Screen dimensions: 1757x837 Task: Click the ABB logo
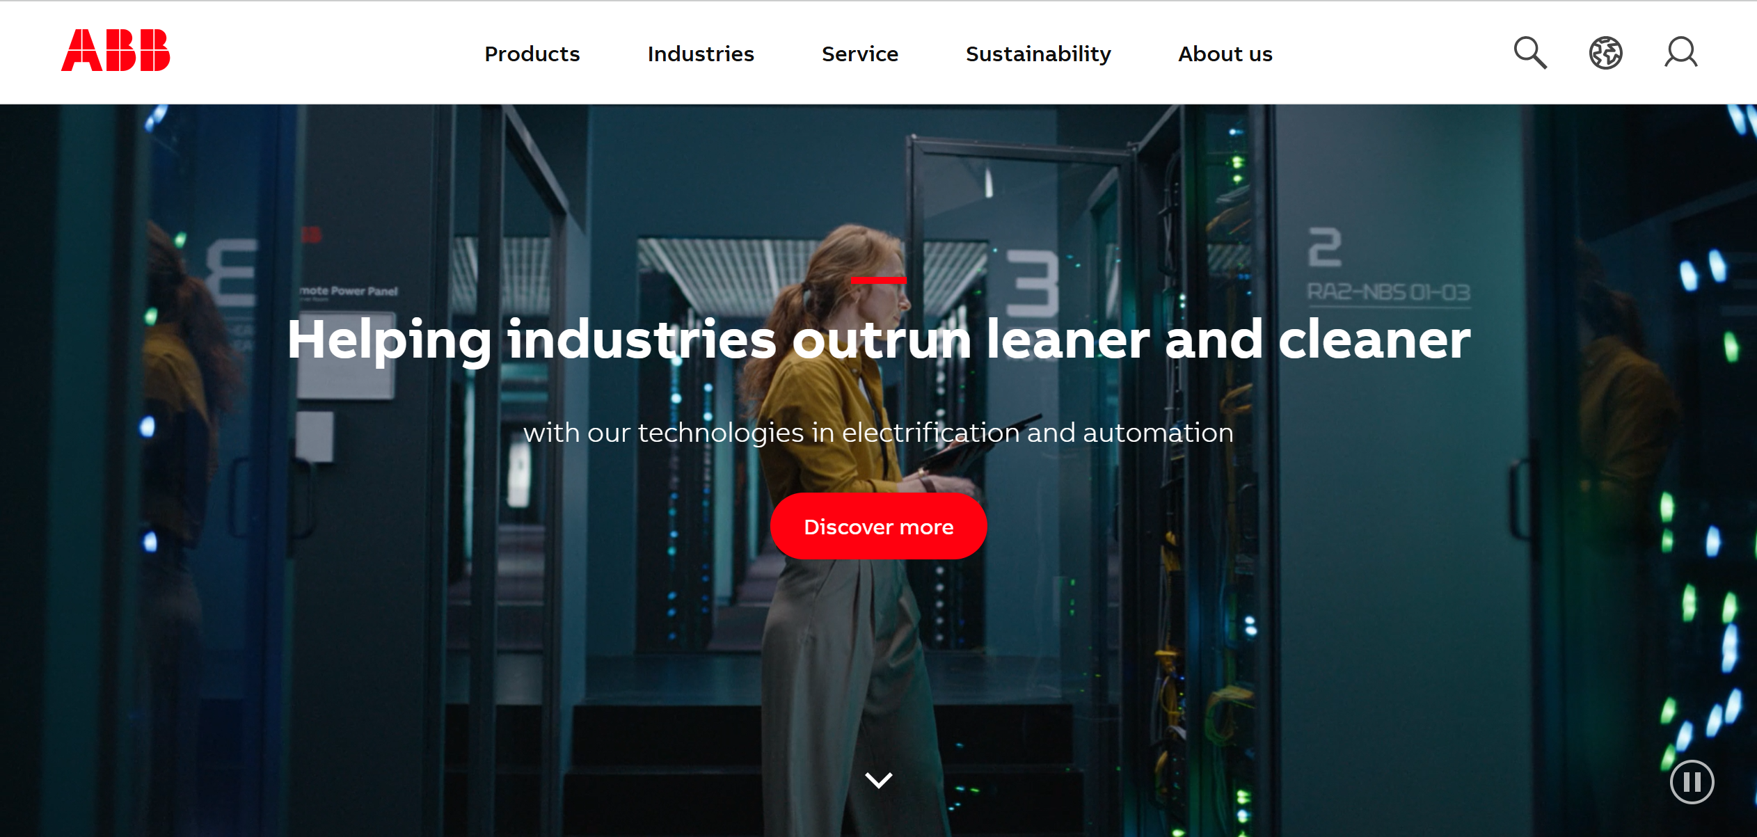click(x=116, y=50)
